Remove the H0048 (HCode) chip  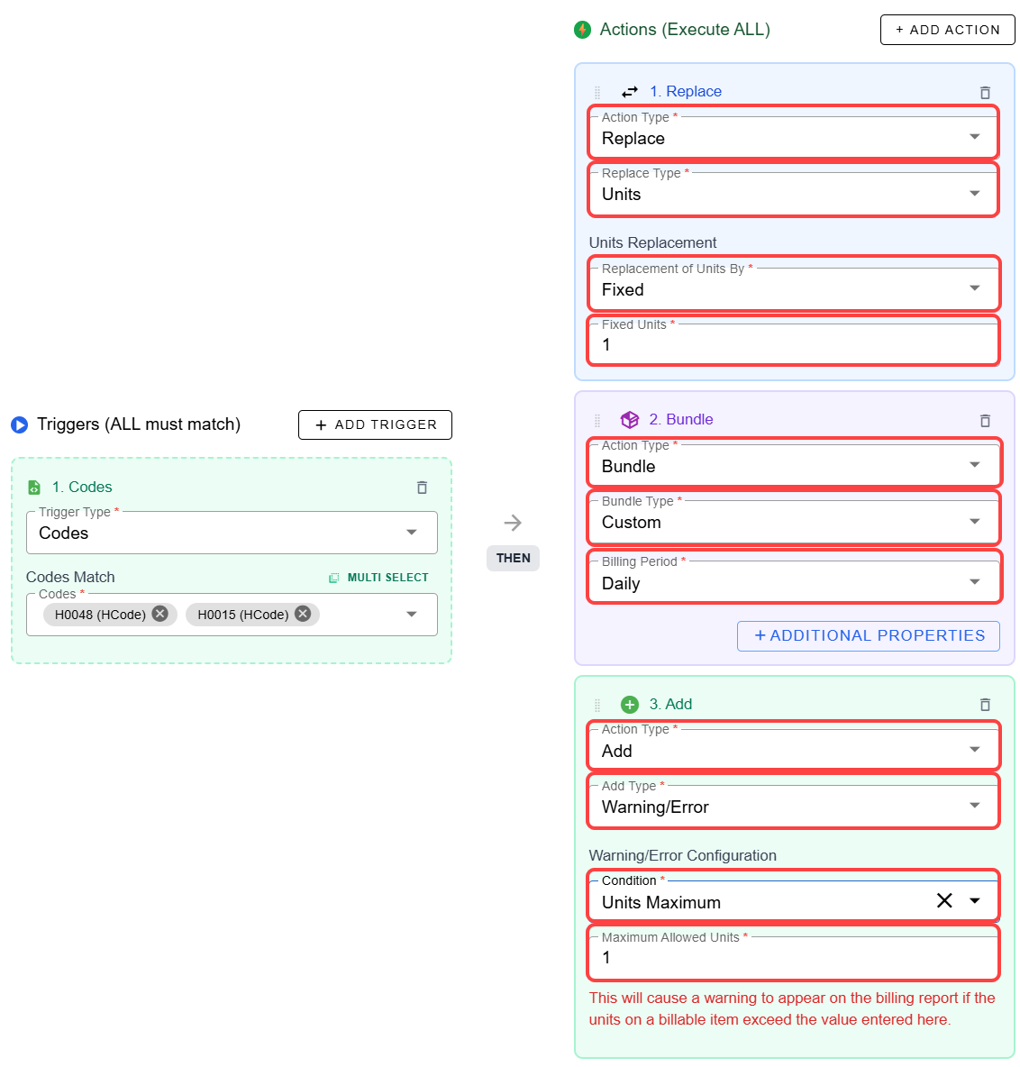pyautogui.click(x=159, y=614)
